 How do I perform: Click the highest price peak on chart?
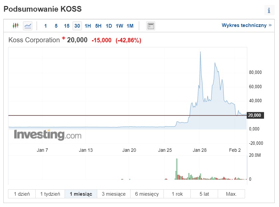[x=200, y=52]
